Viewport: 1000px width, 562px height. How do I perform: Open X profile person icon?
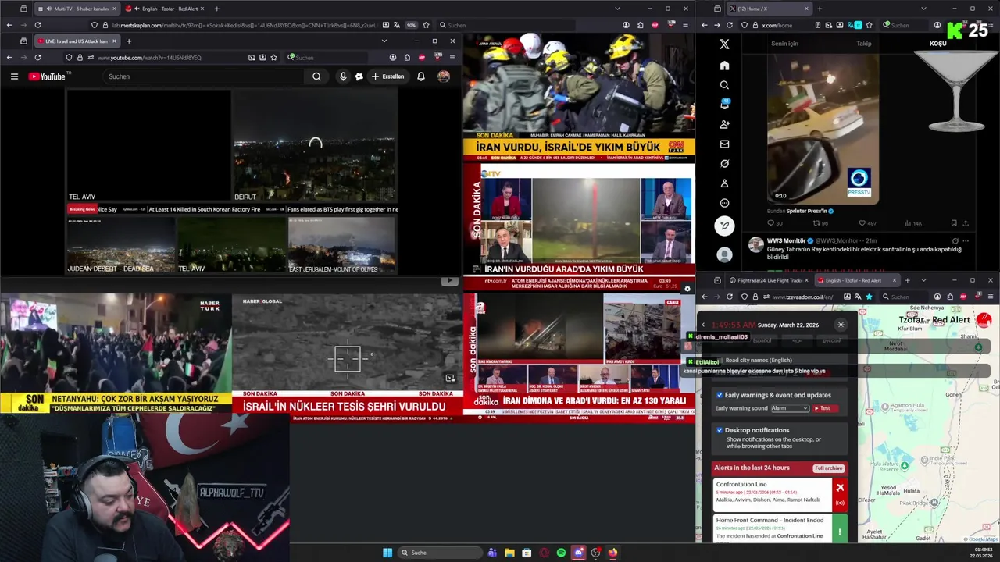pos(724,183)
